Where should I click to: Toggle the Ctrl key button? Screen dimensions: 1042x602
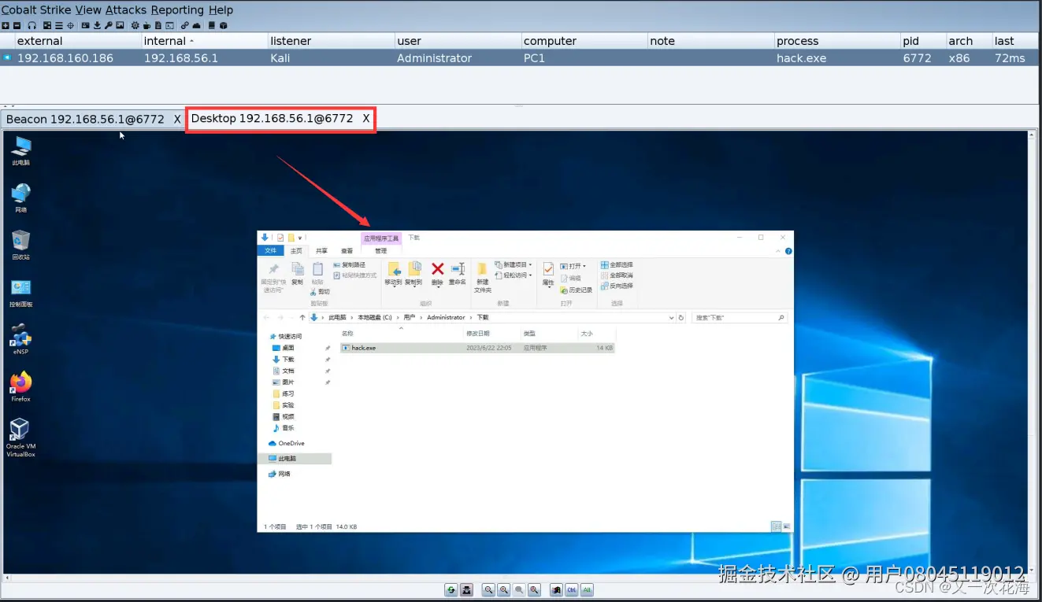coord(572,589)
